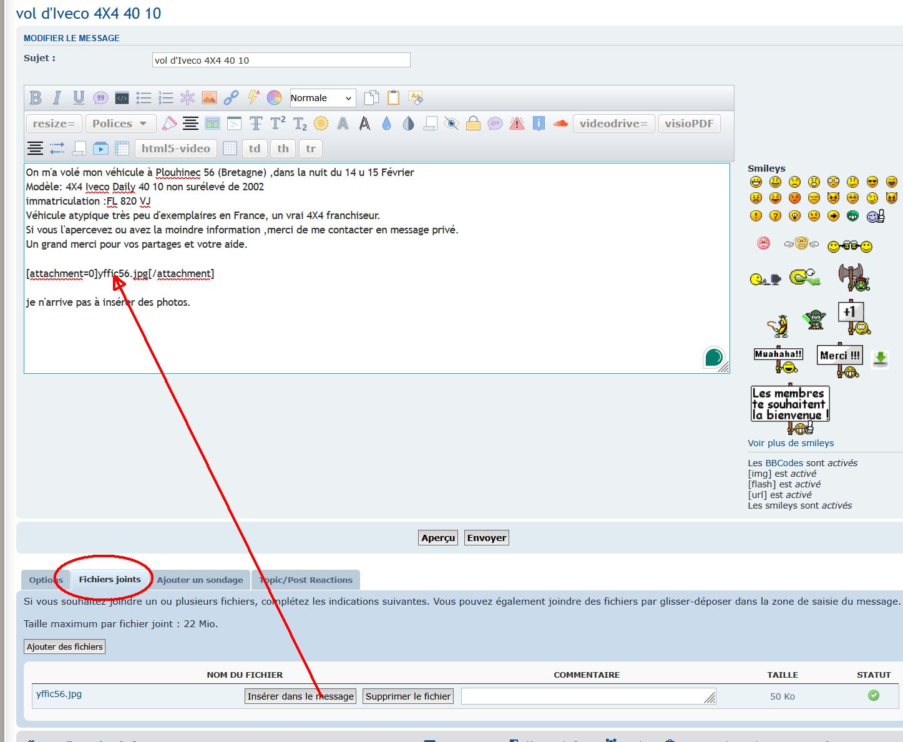Click the file Commentaire text box
This screenshot has height=742, width=903.
tap(588, 696)
